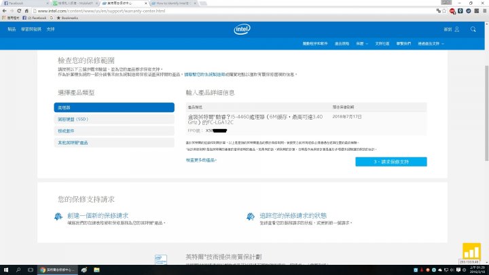Click the round dark extension icon
The width and height of the screenshot is (489, 275).
coord(469,11)
